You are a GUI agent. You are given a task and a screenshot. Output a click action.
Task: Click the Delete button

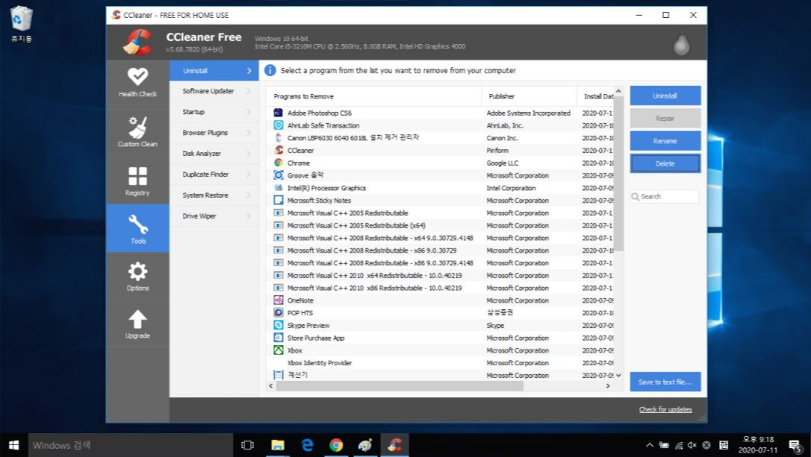(x=665, y=163)
